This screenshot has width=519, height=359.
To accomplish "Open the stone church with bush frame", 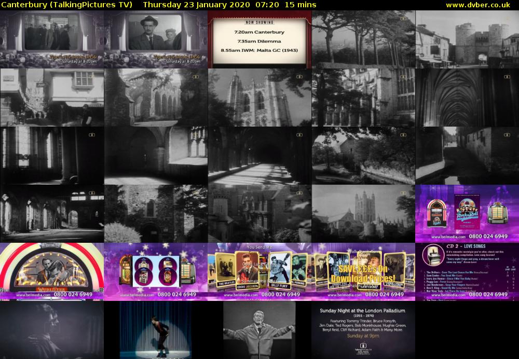I will (x=156, y=213).
